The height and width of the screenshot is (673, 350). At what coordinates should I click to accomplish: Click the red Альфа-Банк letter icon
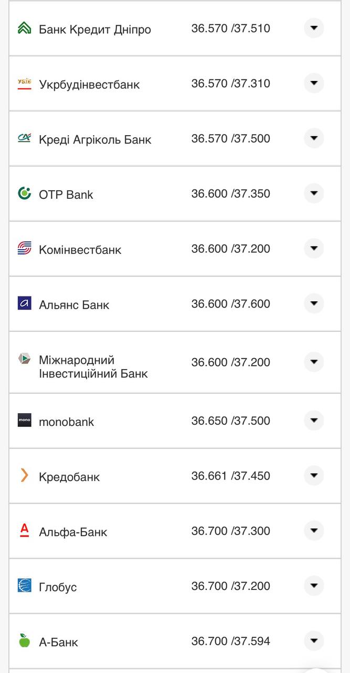(x=25, y=531)
